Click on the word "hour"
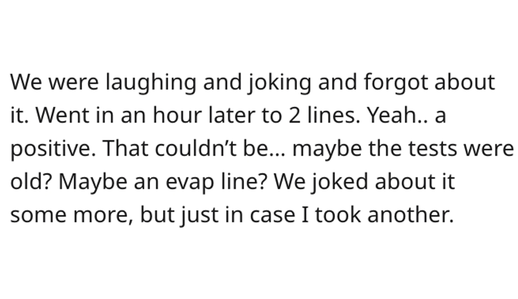The height and width of the screenshot is (299, 518). click(177, 115)
